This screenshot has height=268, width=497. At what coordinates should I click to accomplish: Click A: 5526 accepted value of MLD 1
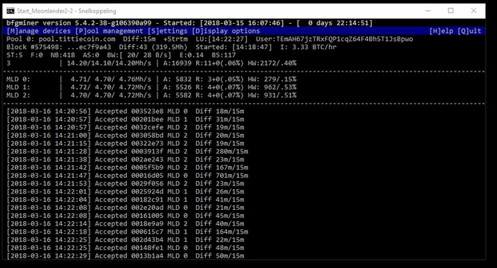click(x=178, y=87)
